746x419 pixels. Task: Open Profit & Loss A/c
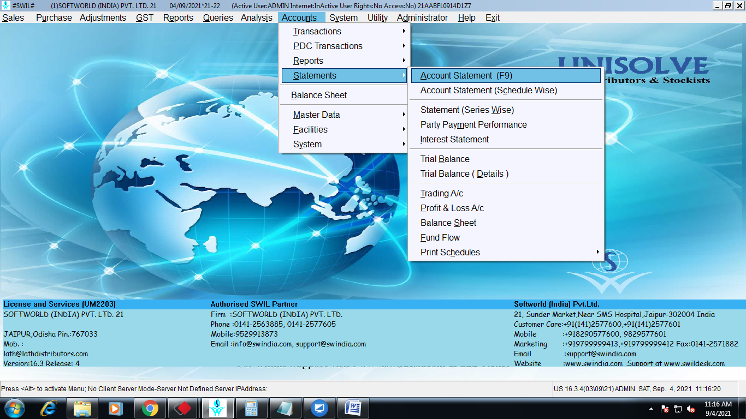pyautogui.click(x=506, y=208)
